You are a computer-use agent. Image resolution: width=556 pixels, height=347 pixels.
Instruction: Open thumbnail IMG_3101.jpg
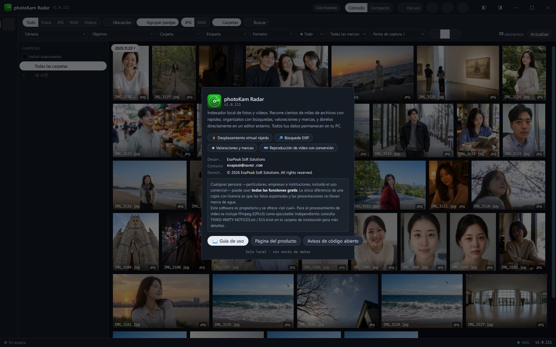click(x=161, y=301)
